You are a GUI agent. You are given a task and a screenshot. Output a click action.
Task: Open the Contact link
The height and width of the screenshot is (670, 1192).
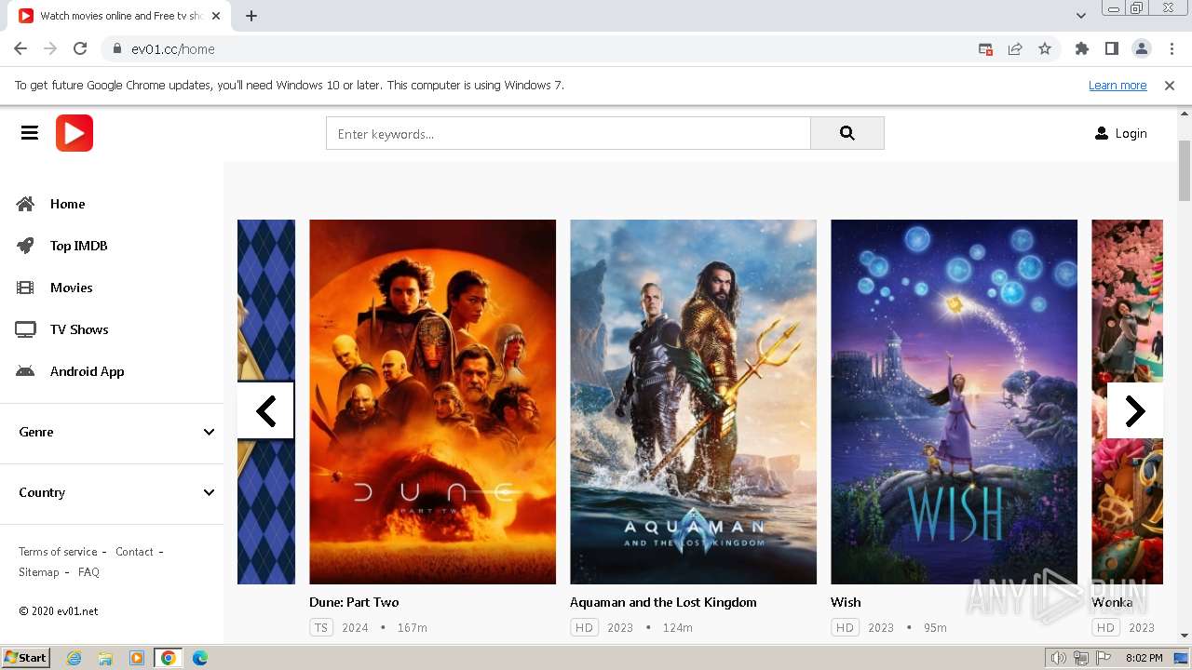tap(134, 552)
